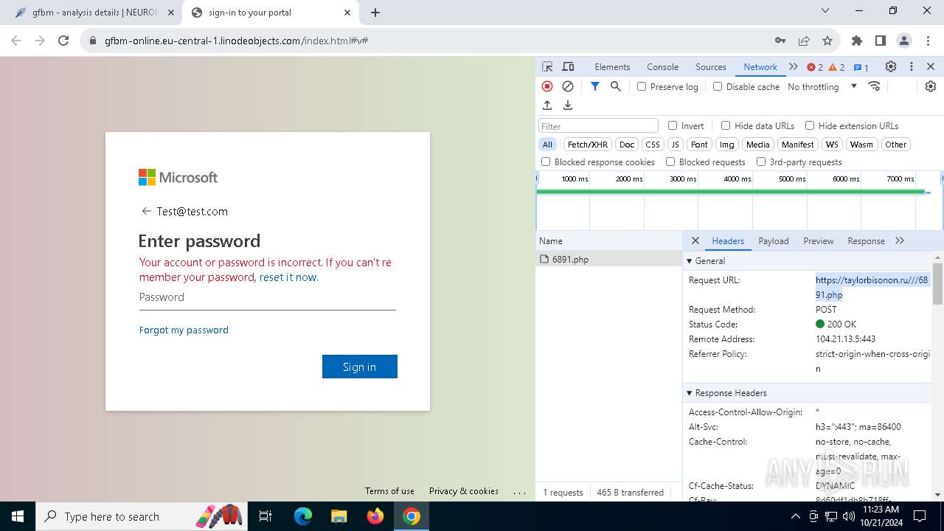Bookmark this page with star icon
This screenshot has width=944, height=531.
827,41
